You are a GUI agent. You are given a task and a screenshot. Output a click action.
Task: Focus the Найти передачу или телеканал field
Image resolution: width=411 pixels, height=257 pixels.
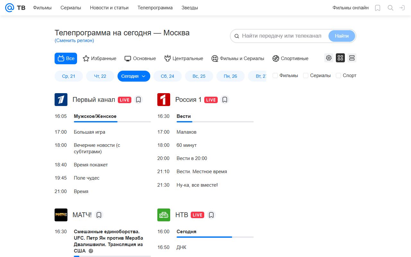(281, 36)
